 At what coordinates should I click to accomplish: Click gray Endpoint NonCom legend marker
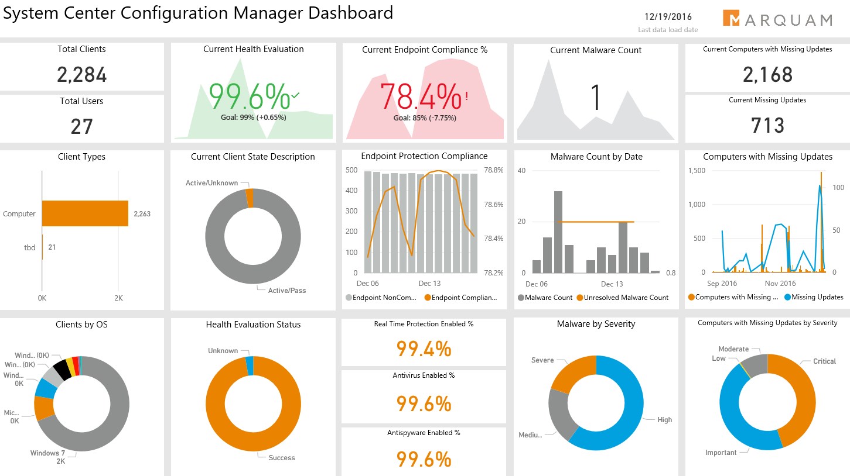pos(349,298)
